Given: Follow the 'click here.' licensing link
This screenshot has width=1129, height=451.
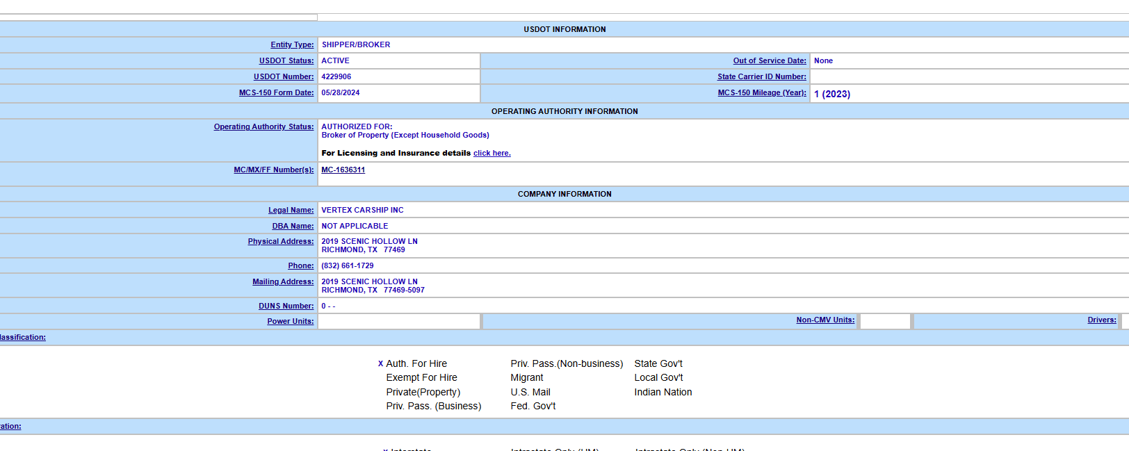Looking at the screenshot, I should (492, 153).
